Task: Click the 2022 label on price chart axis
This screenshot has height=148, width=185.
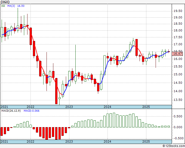Action: 30,107
